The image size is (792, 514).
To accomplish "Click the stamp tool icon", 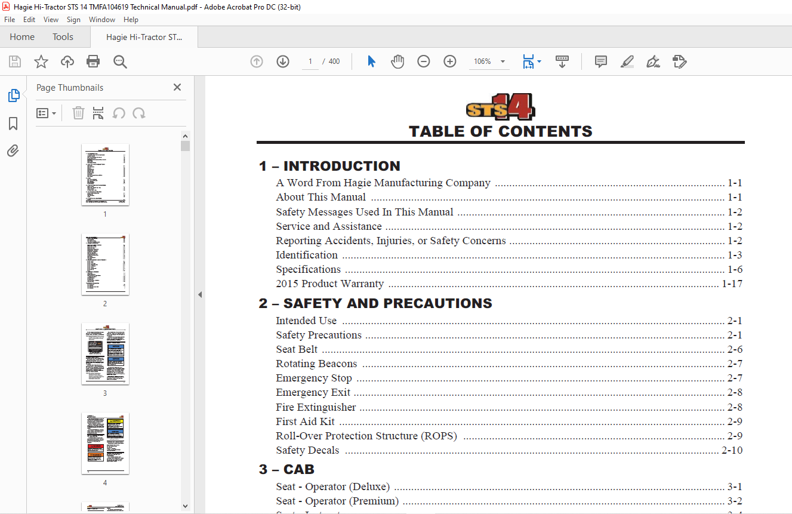I will 680,61.
